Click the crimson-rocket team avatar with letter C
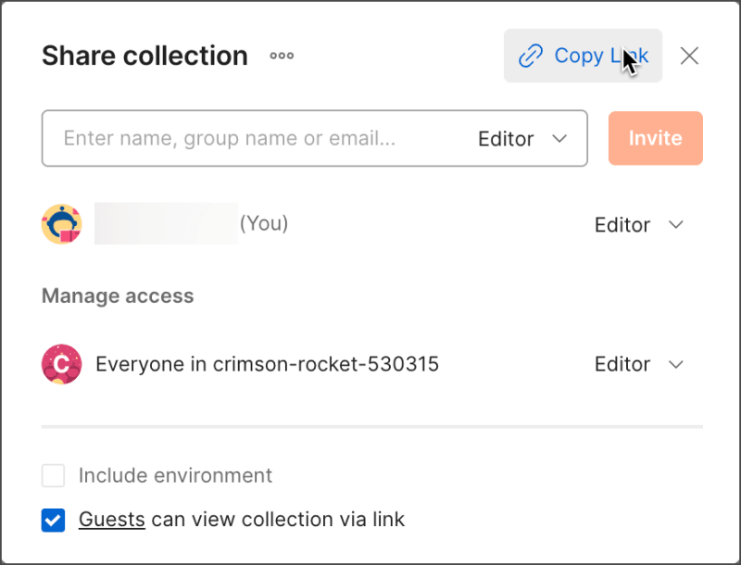The height and width of the screenshot is (565, 741). point(61,364)
